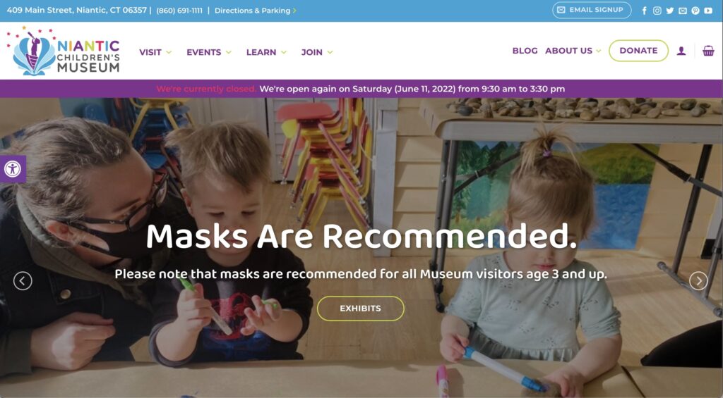Open the YouTube icon link
Image resolution: width=723 pixels, height=398 pixels.
pyautogui.click(x=708, y=11)
